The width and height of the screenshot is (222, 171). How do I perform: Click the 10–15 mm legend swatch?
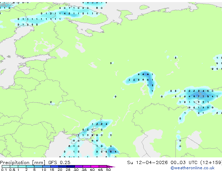pyautogui.click(x=46, y=166)
